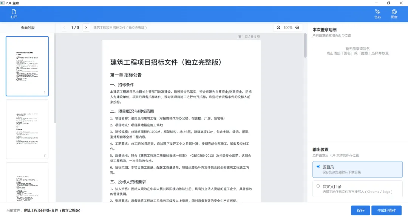Screen dimensions: 408x218
Task: Click the 生成扫描件 button
Action: click(386, 210)
